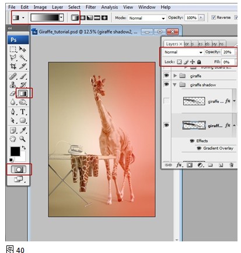Reset default foreground and background colors
This screenshot has width=241, height=253.
tap(12, 160)
